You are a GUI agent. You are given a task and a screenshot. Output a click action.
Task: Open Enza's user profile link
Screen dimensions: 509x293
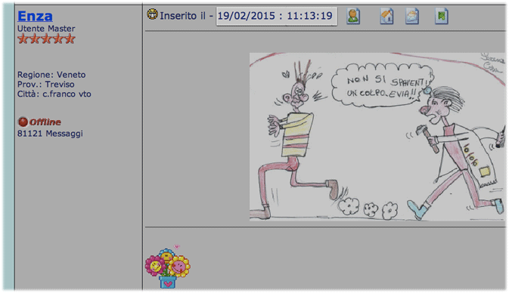click(x=35, y=16)
